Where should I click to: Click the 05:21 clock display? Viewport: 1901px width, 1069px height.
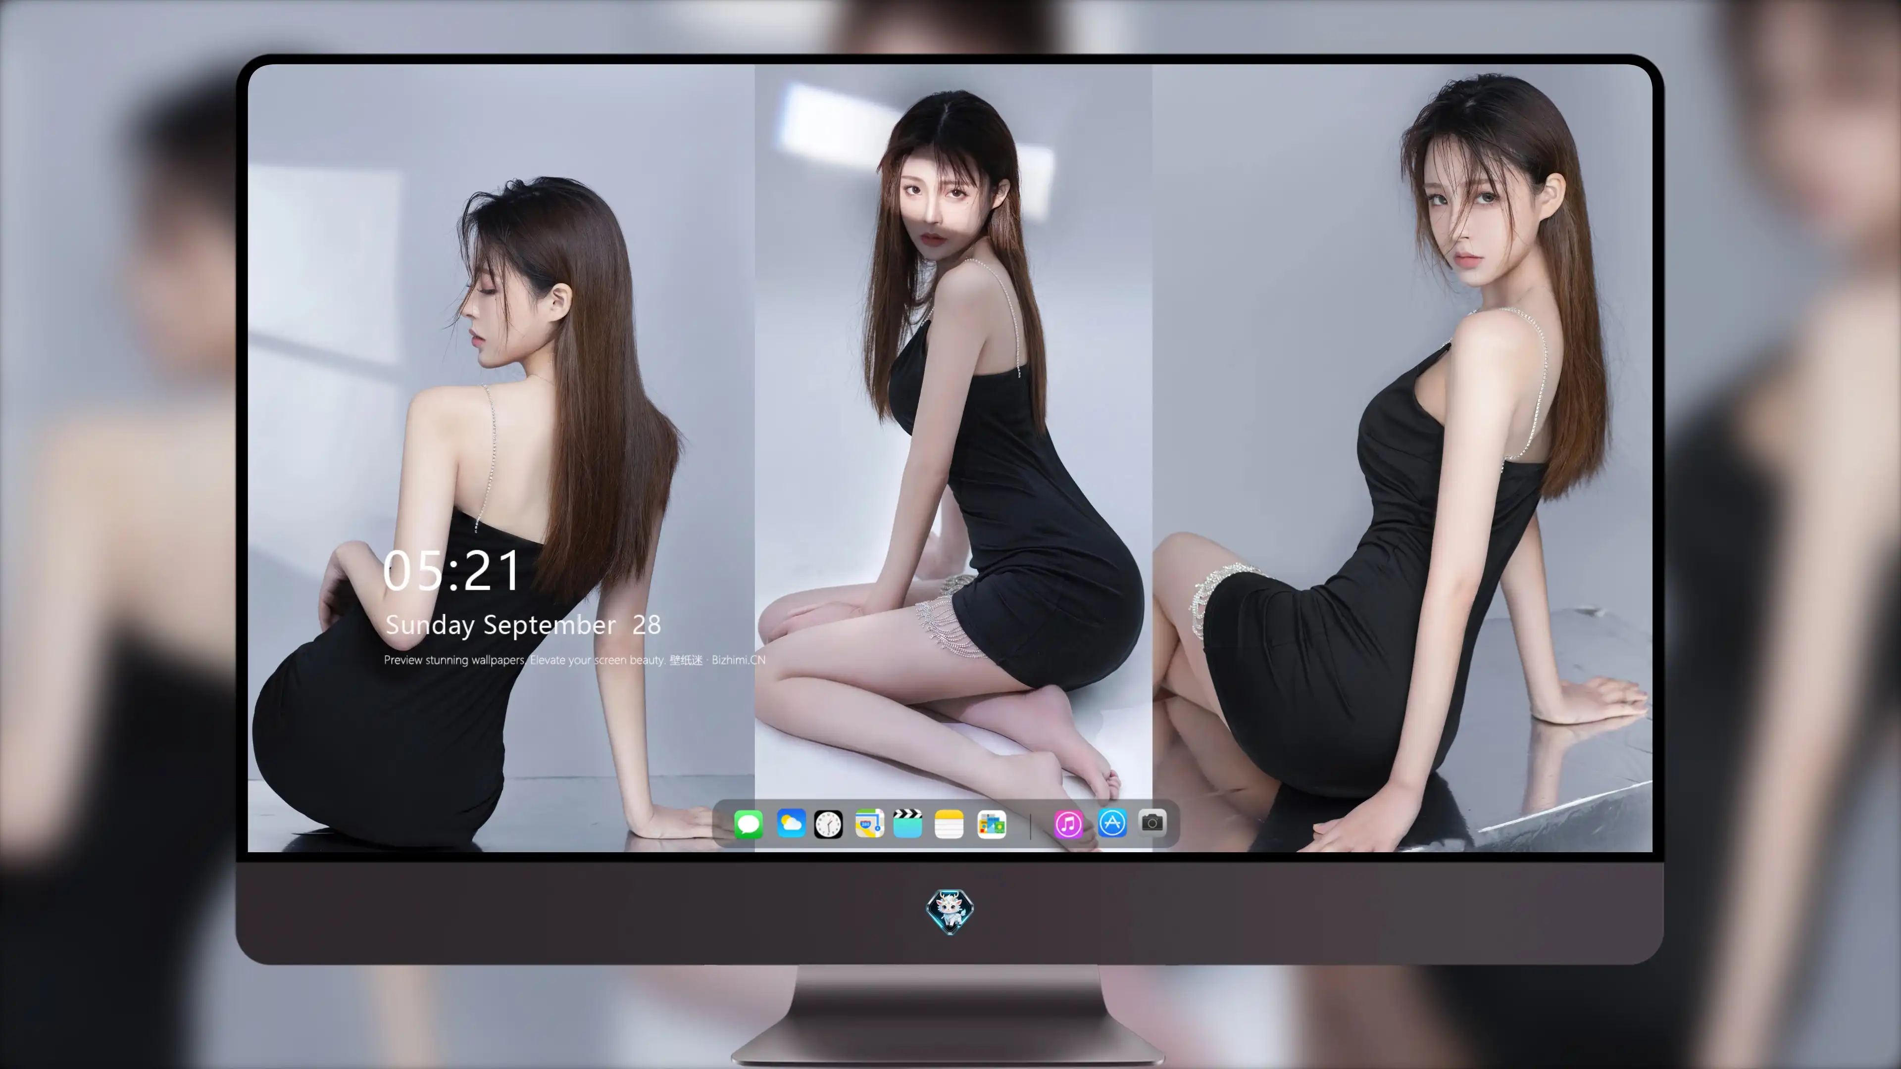(x=451, y=570)
